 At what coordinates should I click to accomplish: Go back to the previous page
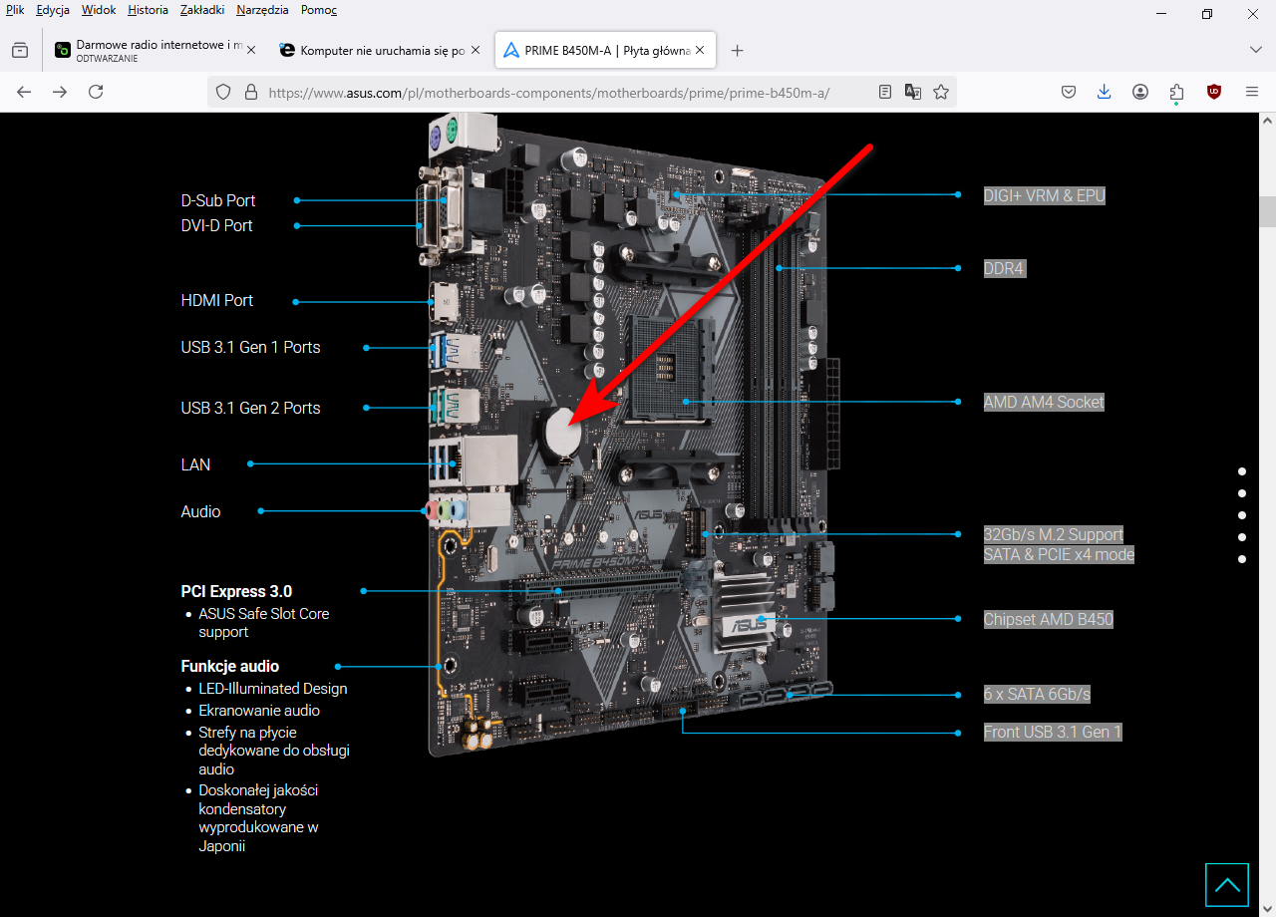tap(24, 92)
